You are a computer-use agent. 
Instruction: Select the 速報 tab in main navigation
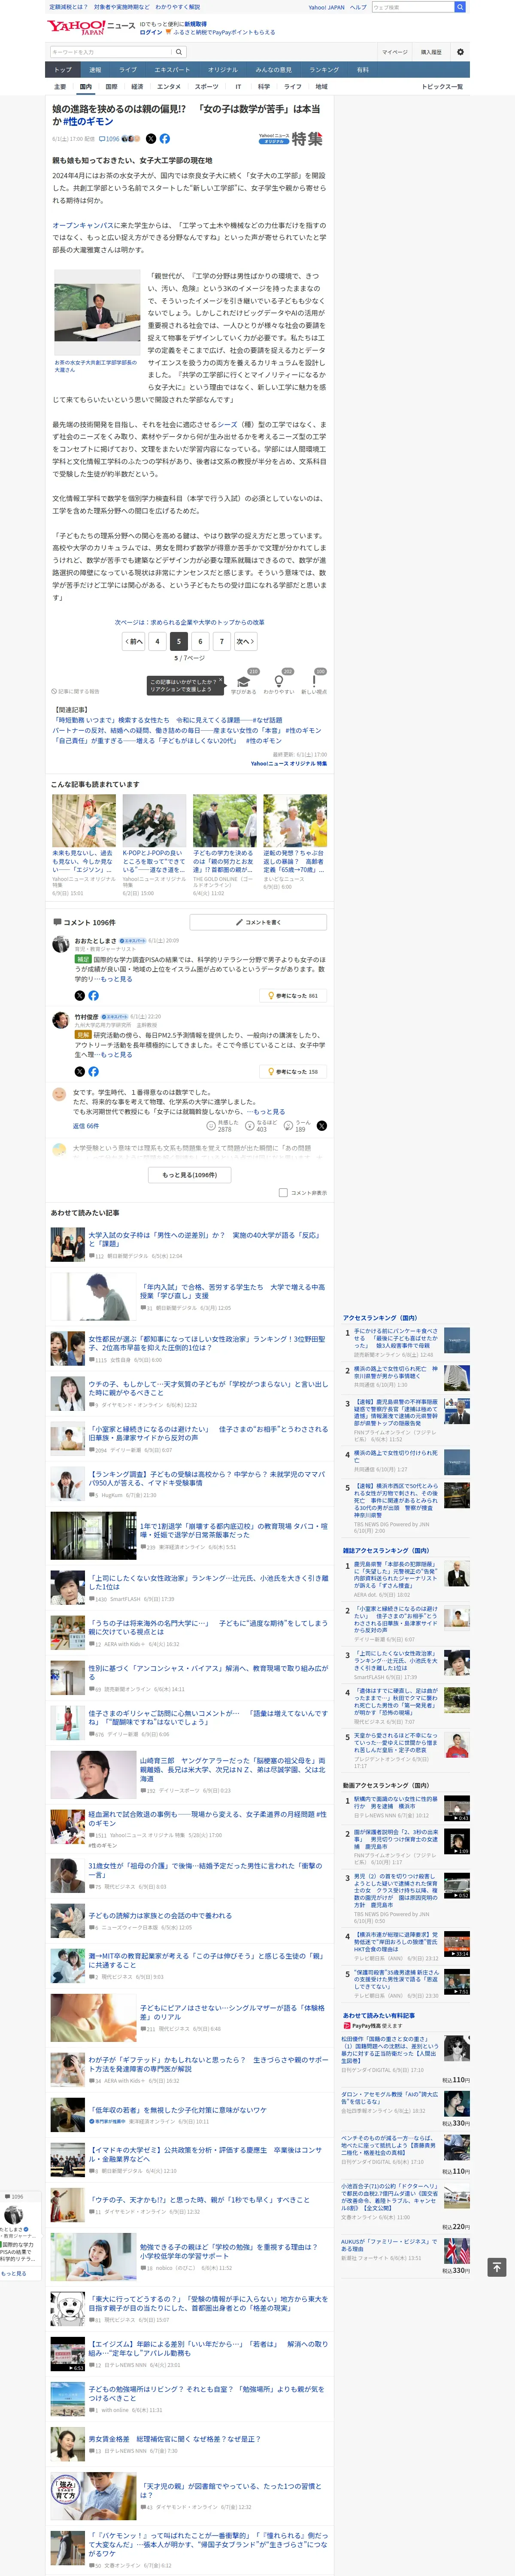(95, 70)
